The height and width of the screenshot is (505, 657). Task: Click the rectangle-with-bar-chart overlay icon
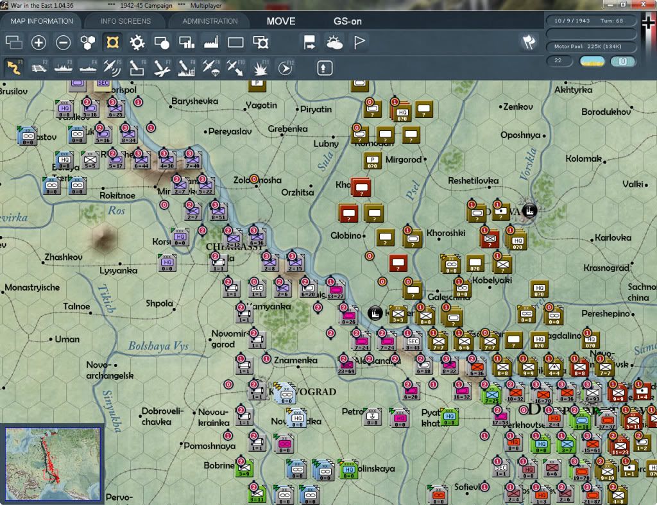(187, 42)
